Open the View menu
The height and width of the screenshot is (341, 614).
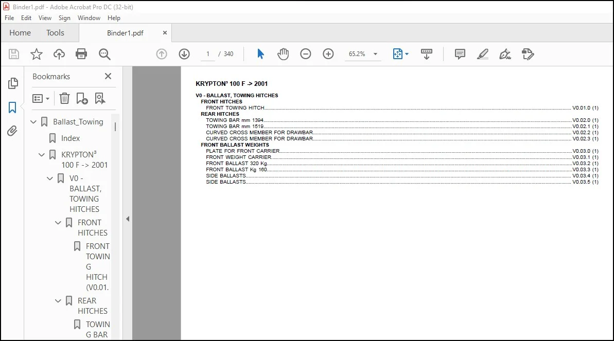tap(45, 18)
